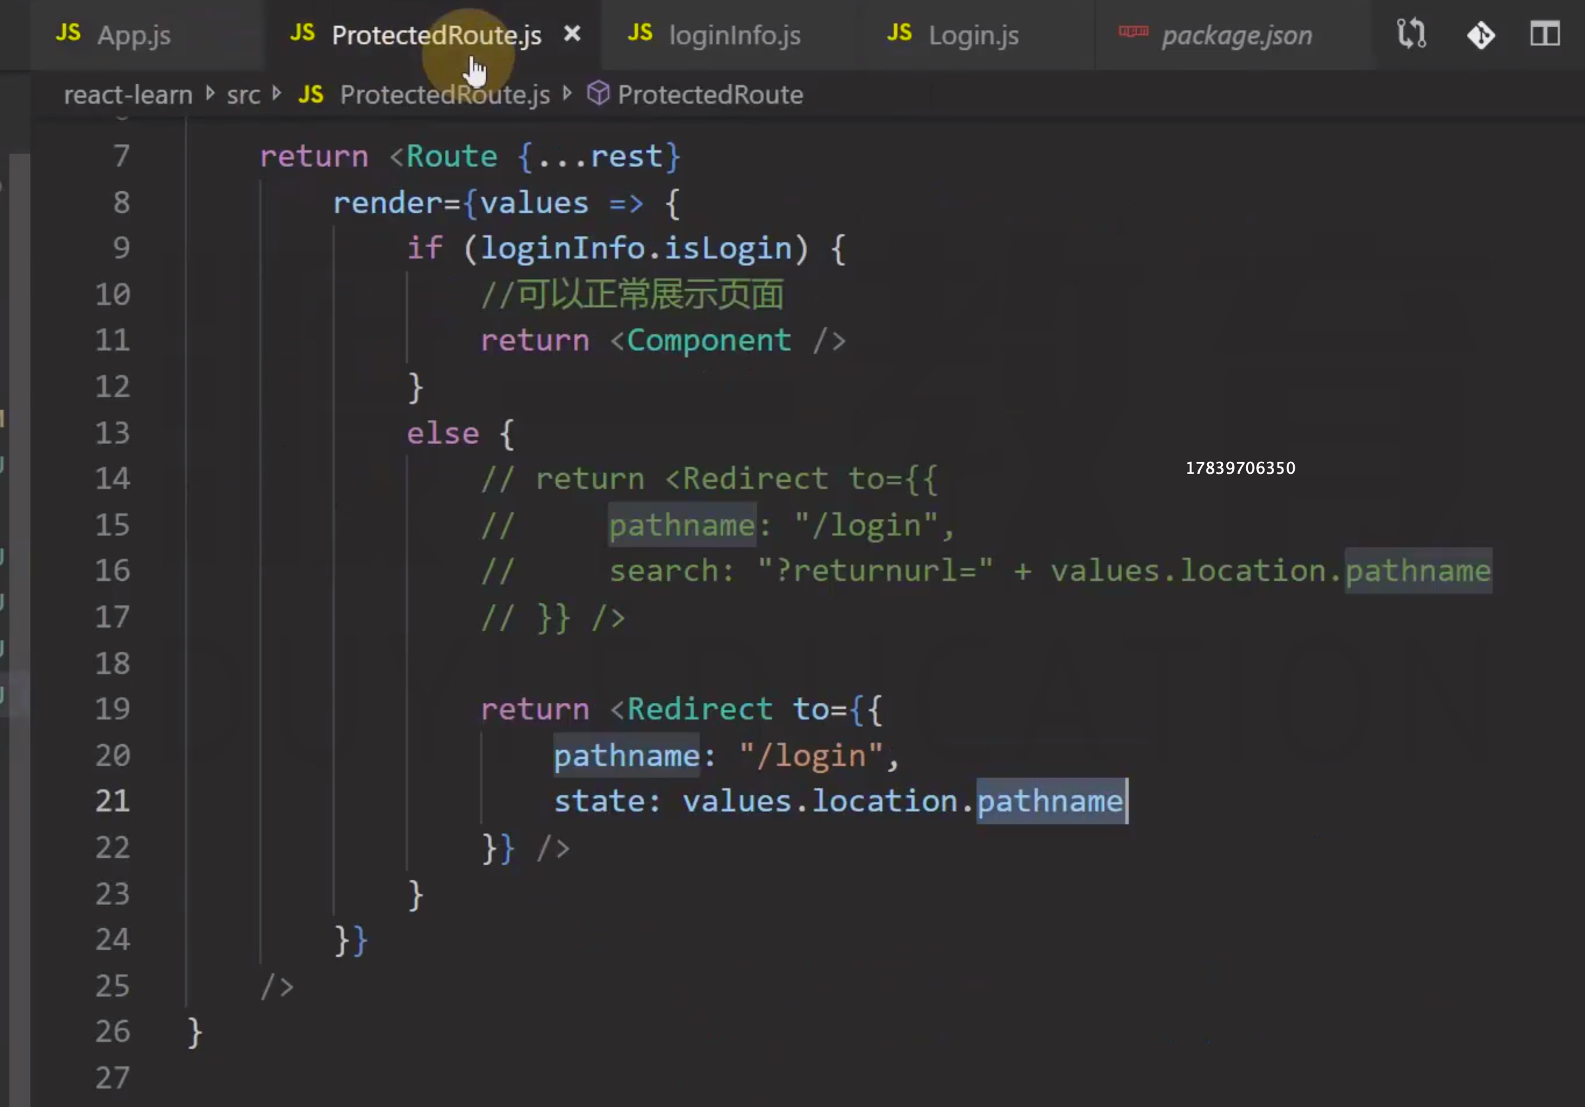Click the Split Editor icon

(x=1544, y=33)
